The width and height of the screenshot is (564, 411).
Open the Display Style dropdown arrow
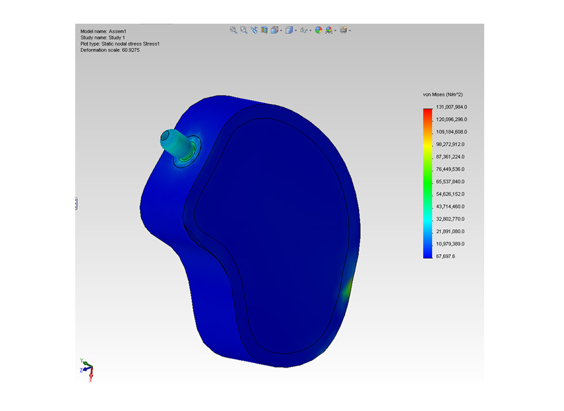(296, 31)
